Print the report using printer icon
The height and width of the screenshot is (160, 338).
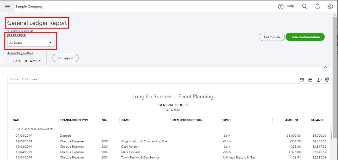pyautogui.click(x=310, y=80)
